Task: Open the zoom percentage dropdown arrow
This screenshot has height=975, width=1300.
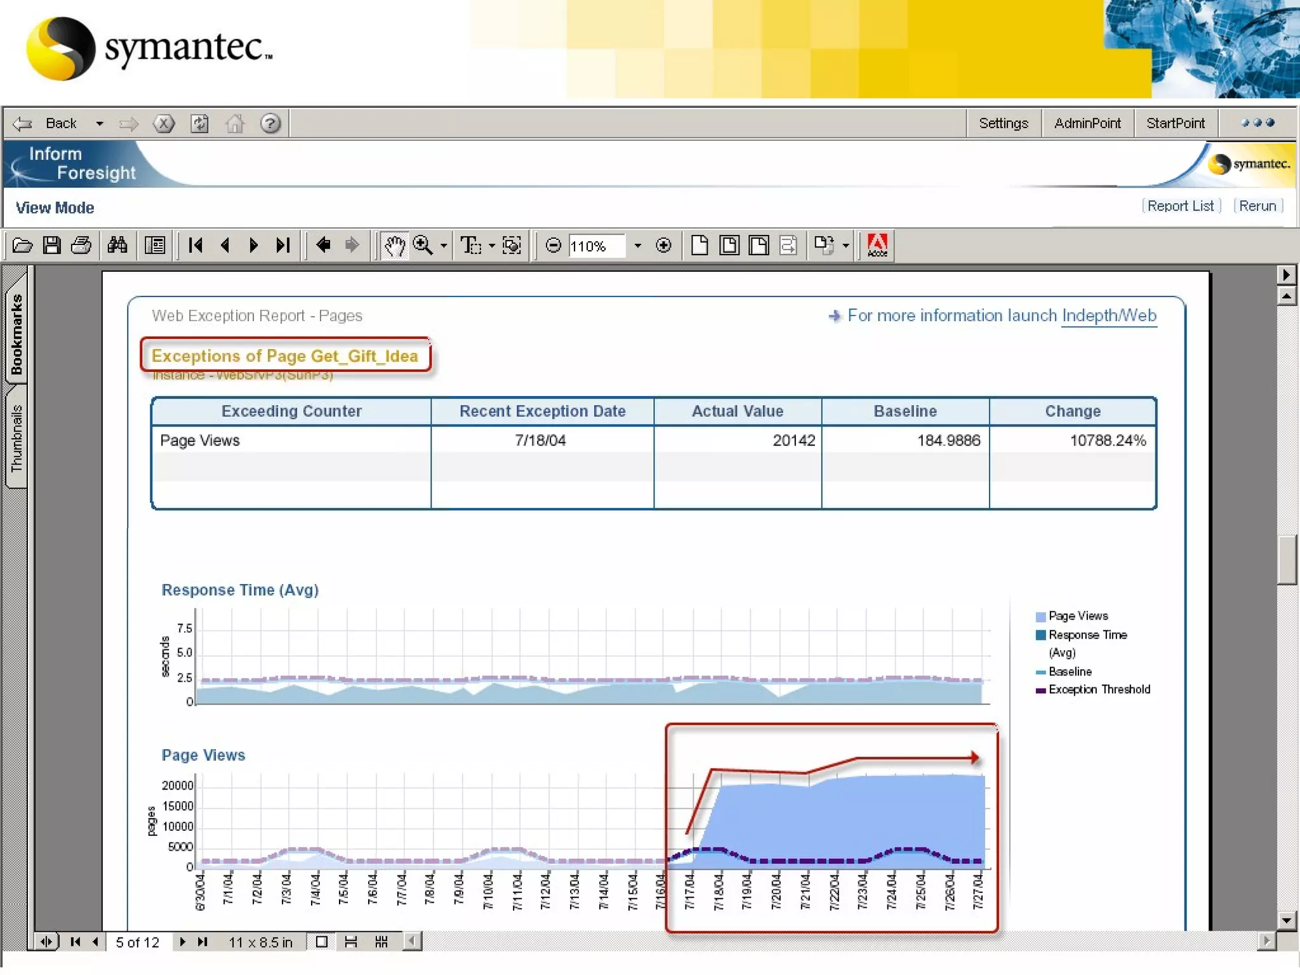Action: (x=638, y=246)
